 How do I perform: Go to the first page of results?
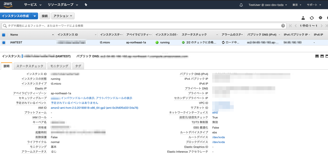(x=291, y=26)
